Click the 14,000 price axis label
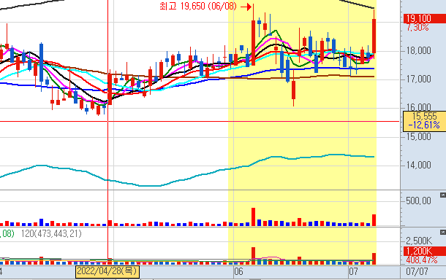 pyautogui.click(x=418, y=165)
